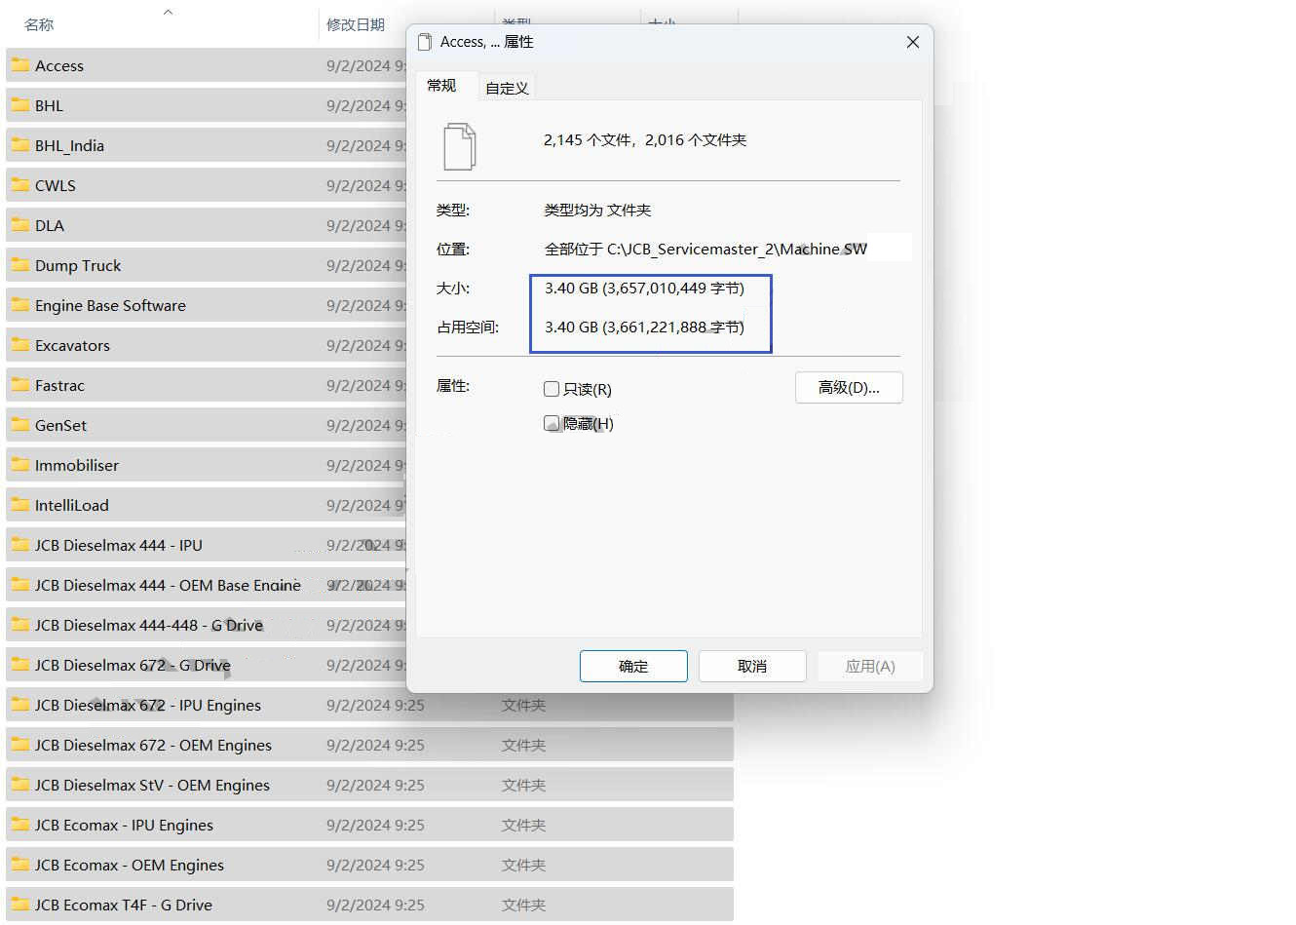This screenshot has height=925, width=1296.
Task: Select the 常规 tab
Action: (x=443, y=86)
